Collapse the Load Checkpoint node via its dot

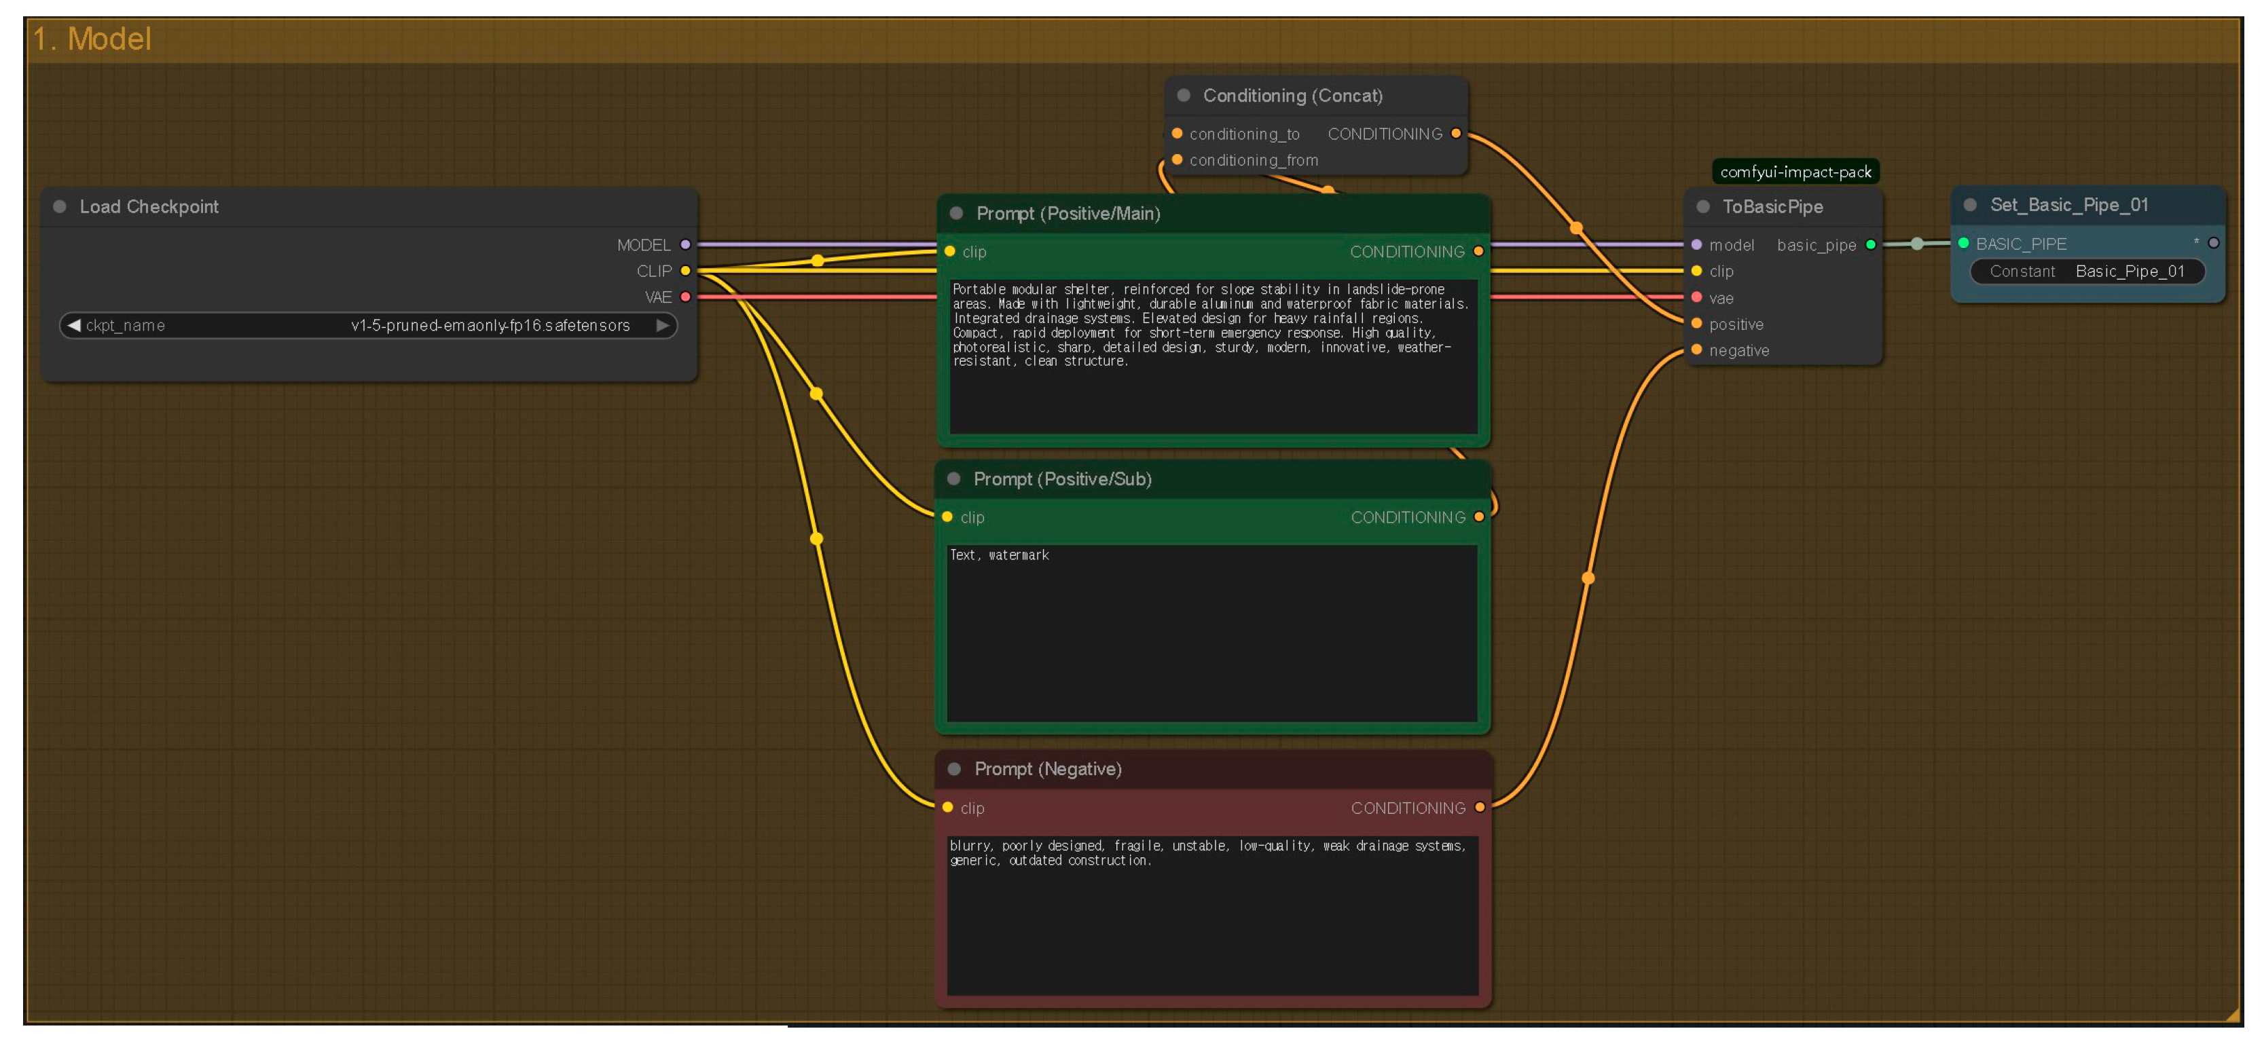pyautogui.click(x=60, y=207)
